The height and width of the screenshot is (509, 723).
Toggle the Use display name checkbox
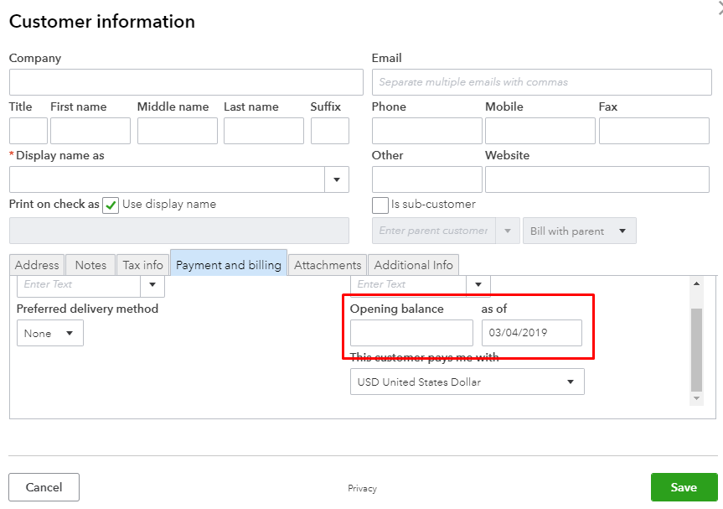coord(111,205)
